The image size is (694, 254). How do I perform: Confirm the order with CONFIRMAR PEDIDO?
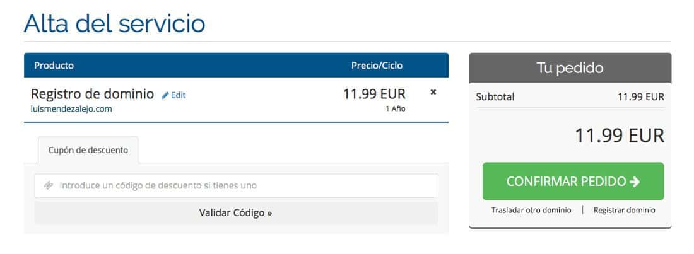(x=573, y=182)
